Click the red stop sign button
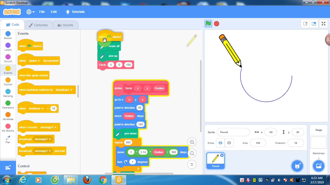This screenshot has height=185, width=330. tap(217, 24)
